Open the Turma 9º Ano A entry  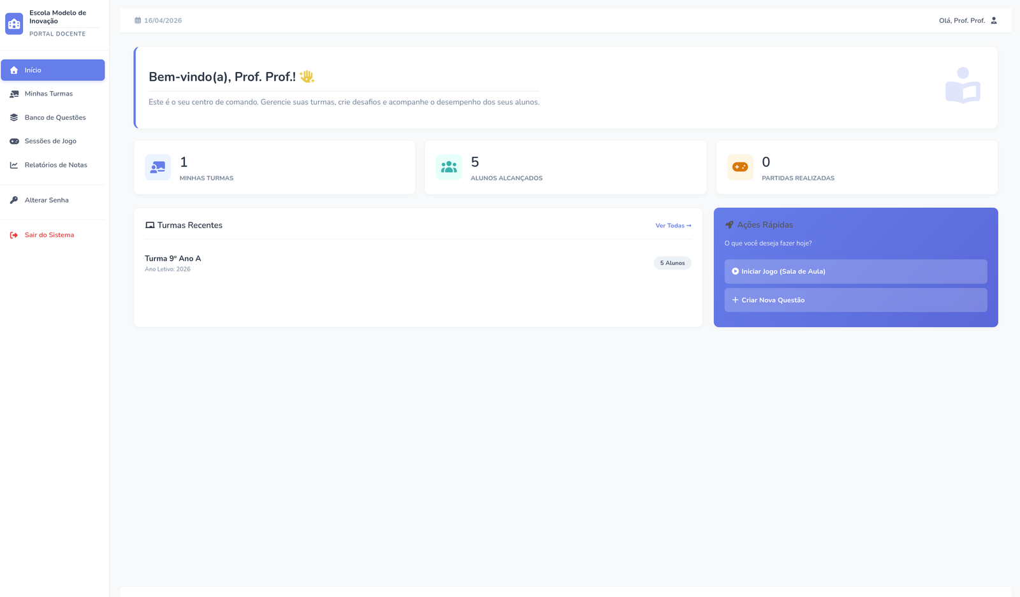coord(173,259)
